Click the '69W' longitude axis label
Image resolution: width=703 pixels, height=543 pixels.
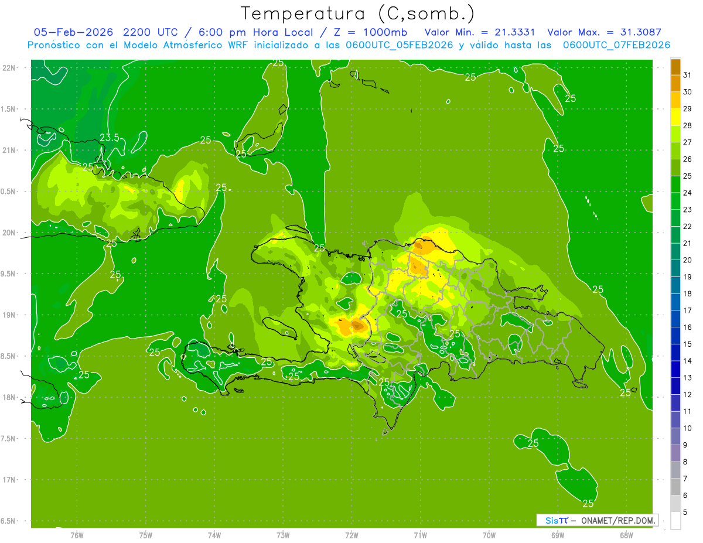coord(558,535)
